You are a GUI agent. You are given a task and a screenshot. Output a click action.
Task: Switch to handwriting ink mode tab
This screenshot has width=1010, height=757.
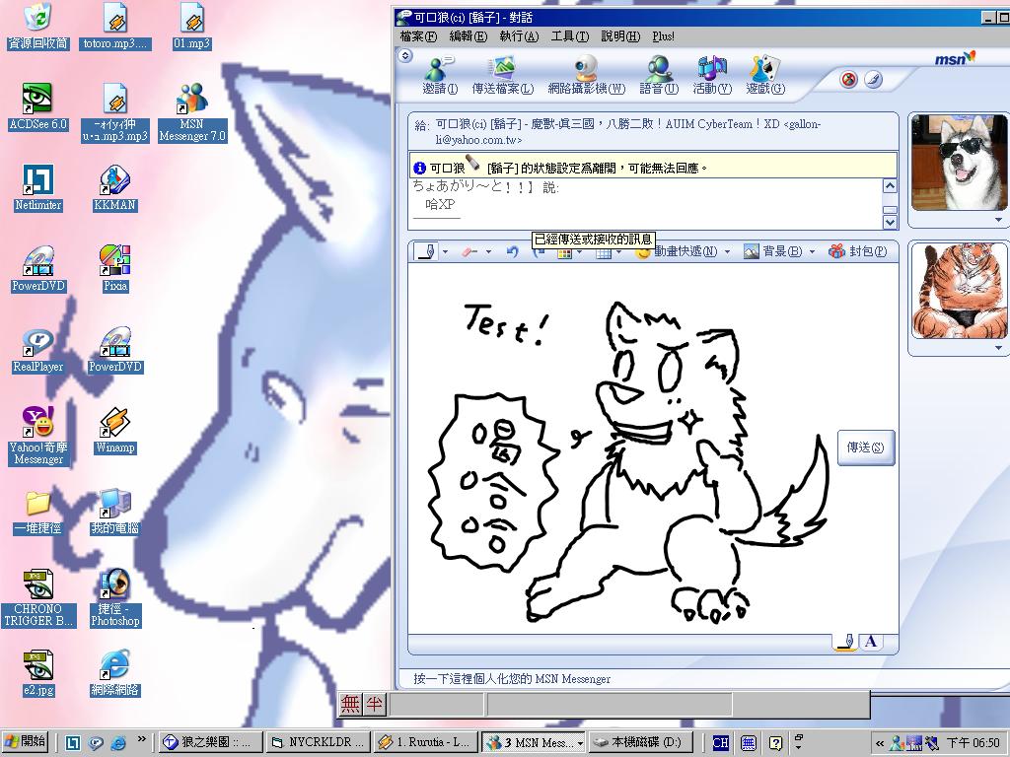tap(845, 643)
